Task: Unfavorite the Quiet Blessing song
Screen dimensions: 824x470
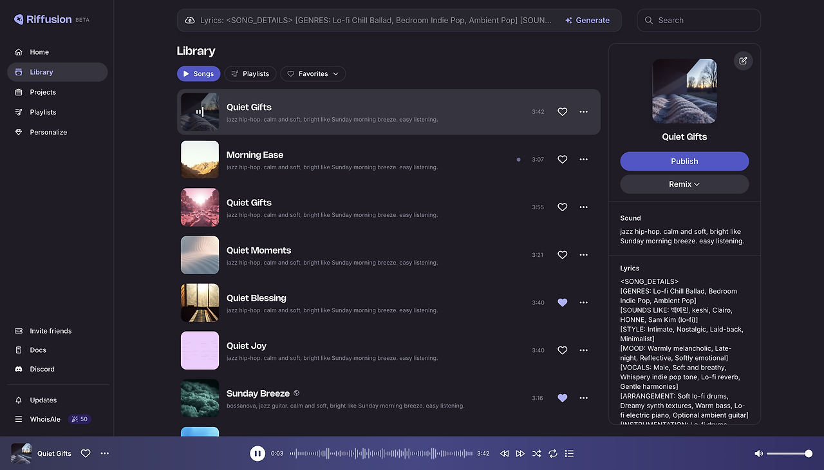Action: (x=563, y=303)
